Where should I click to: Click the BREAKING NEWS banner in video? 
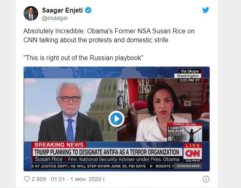[x=59, y=145]
